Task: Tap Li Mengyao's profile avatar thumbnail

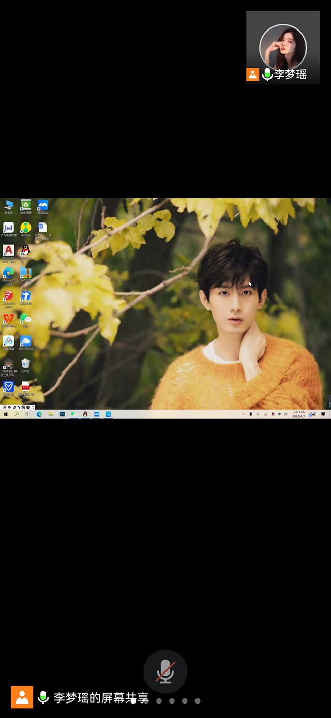Action: pyautogui.click(x=283, y=48)
